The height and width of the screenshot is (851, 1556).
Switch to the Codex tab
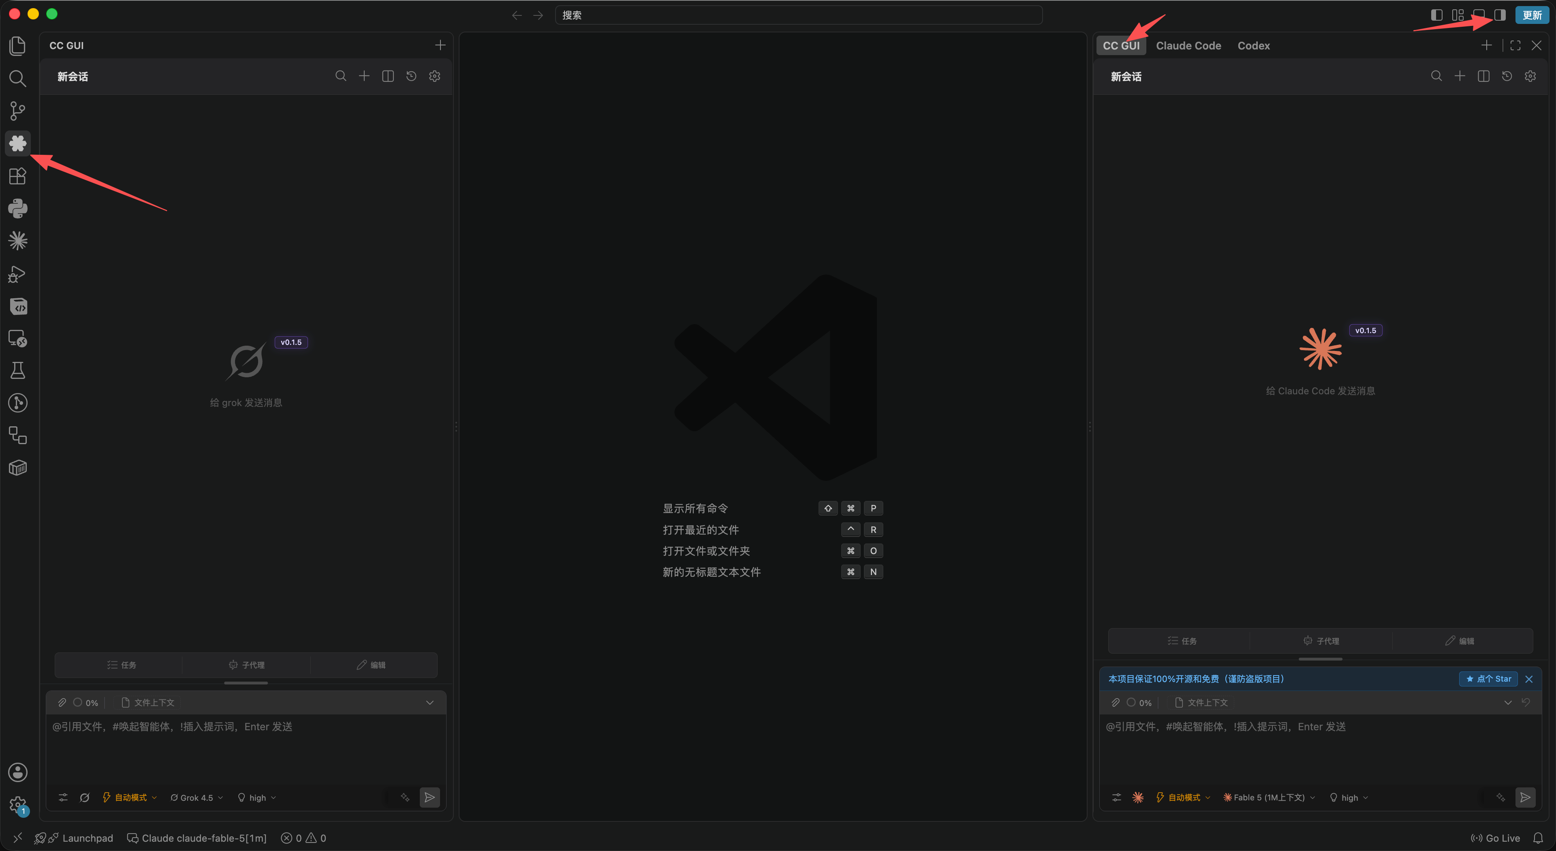coord(1253,45)
